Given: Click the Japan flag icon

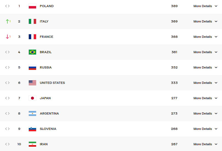Looking at the screenshot, I should (32, 98).
